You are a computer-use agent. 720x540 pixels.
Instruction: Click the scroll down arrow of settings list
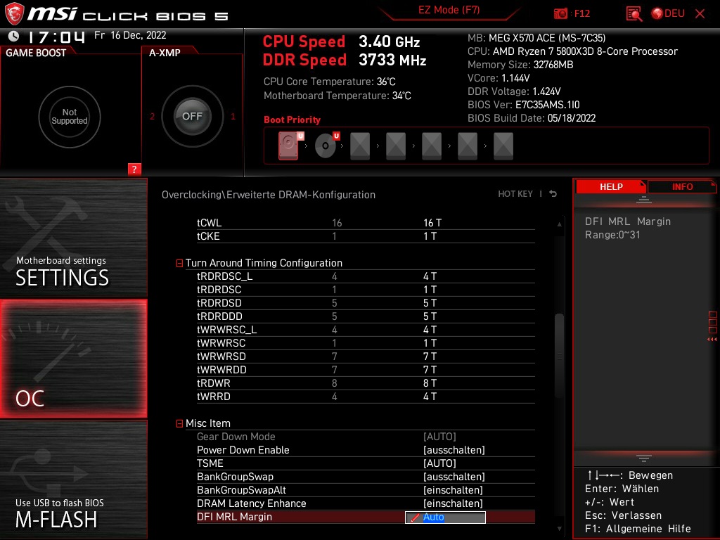[x=559, y=529]
